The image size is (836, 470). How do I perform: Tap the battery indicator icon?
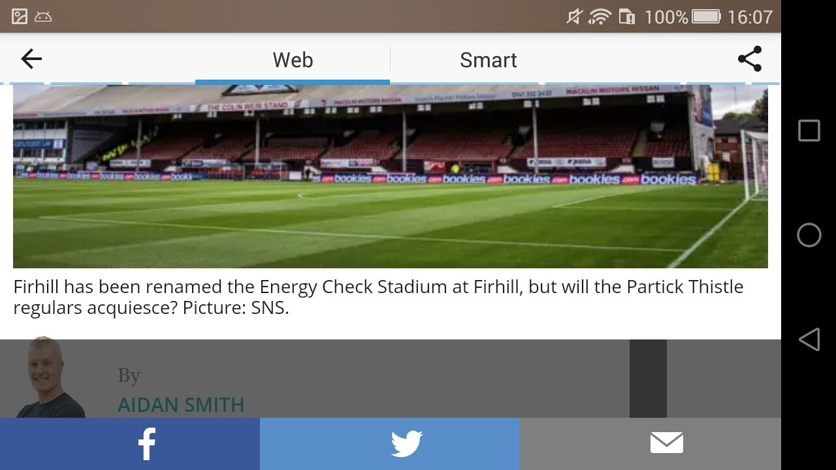point(706,17)
